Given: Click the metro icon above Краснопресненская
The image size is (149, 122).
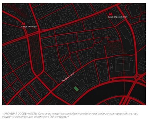Looking at the screenshot, I should [x=111, y=14].
